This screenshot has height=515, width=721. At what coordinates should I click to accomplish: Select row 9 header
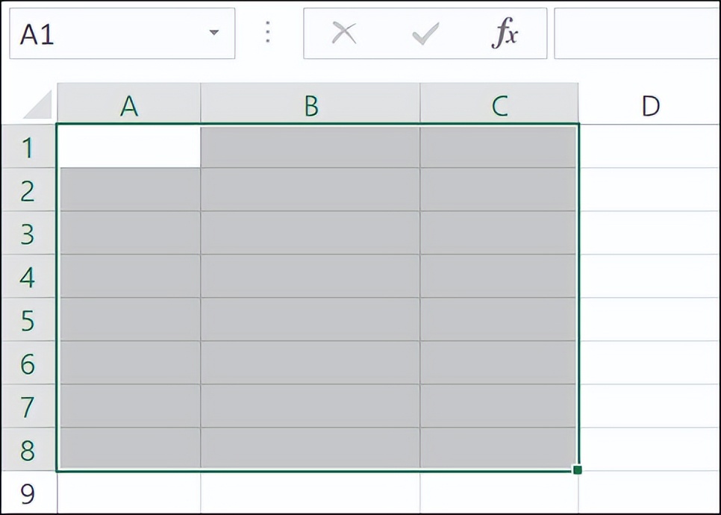[28, 493]
